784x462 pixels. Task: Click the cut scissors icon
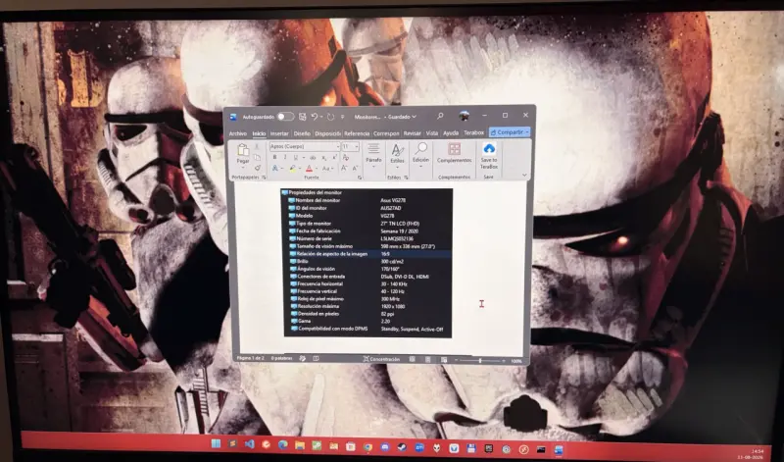tap(257, 146)
